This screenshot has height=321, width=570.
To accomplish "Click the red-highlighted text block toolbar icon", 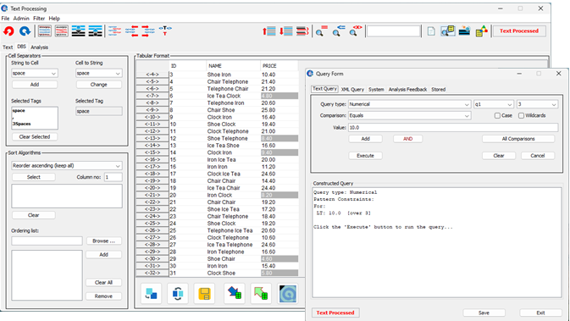I will point(62,30).
